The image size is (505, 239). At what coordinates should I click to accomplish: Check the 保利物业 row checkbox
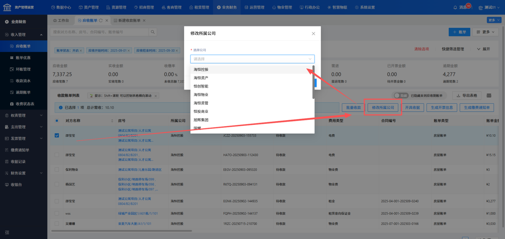[57, 170]
